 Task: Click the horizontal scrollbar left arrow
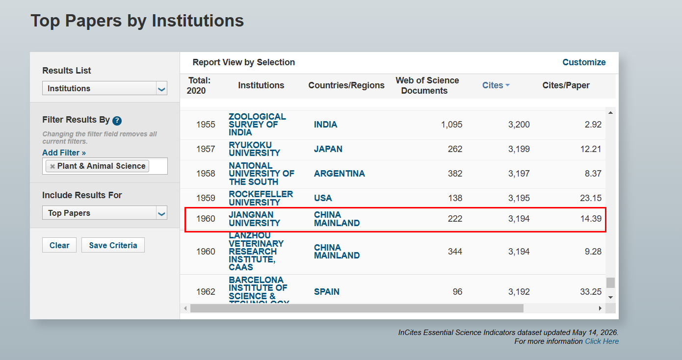[185, 309]
